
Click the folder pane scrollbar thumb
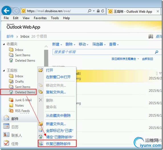click(x=46, y=58)
